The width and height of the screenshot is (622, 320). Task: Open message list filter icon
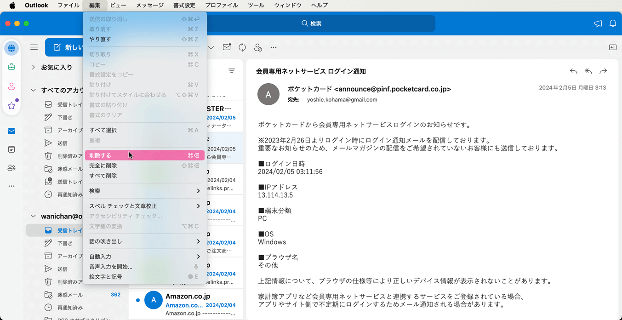[232, 71]
